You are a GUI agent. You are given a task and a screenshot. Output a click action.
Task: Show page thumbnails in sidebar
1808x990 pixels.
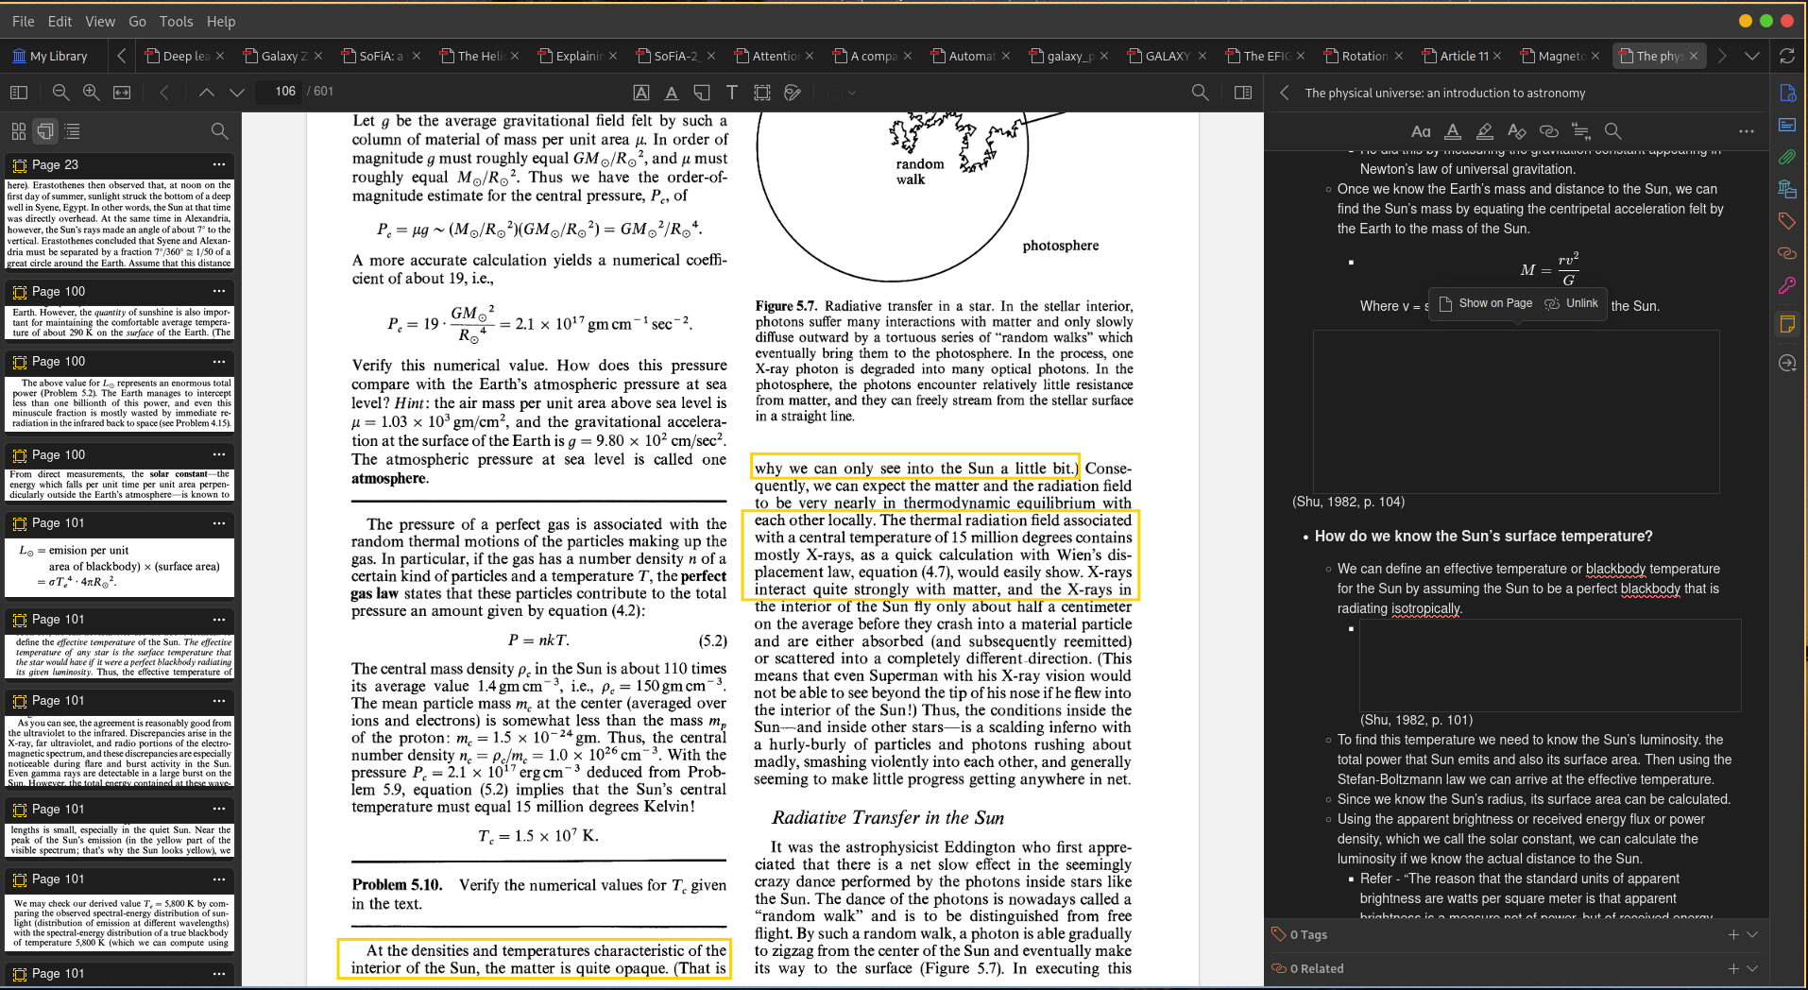coord(19,131)
